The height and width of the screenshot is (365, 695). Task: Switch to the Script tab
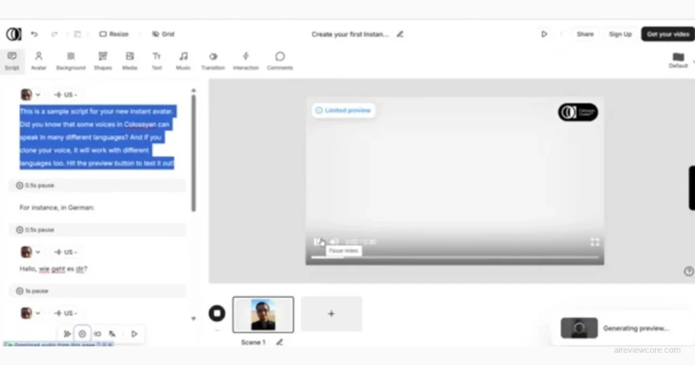(x=12, y=60)
